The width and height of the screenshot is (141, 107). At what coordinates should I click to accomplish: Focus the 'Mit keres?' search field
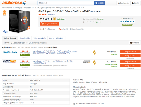click(66, 3)
